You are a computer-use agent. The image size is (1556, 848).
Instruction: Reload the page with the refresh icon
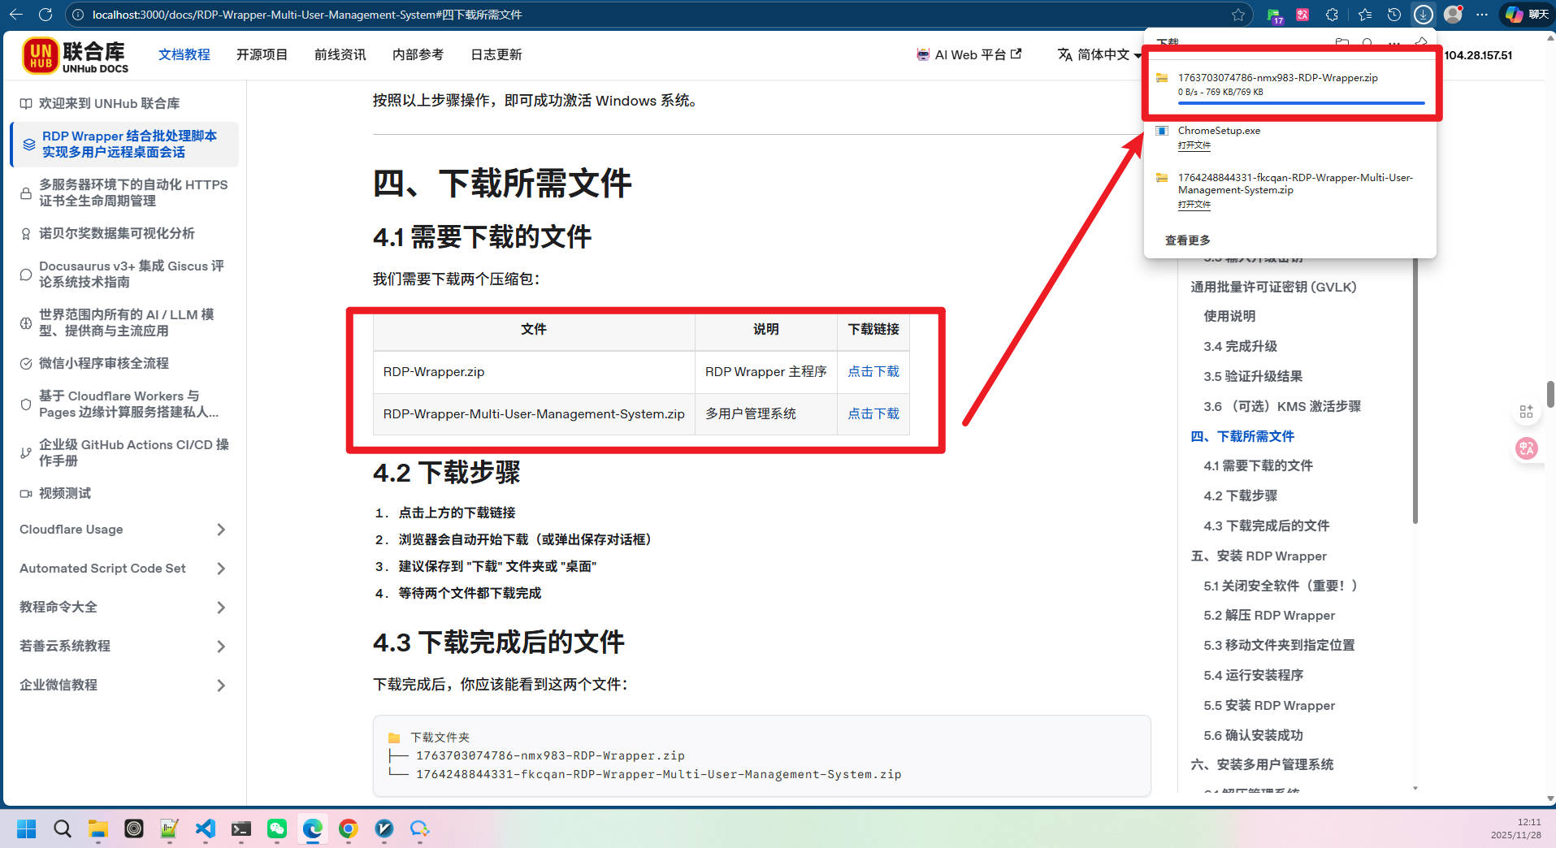coord(46,15)
